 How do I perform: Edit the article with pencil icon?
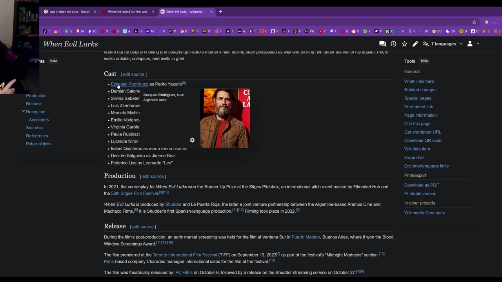pyautogui.click(x=415, y=44)
